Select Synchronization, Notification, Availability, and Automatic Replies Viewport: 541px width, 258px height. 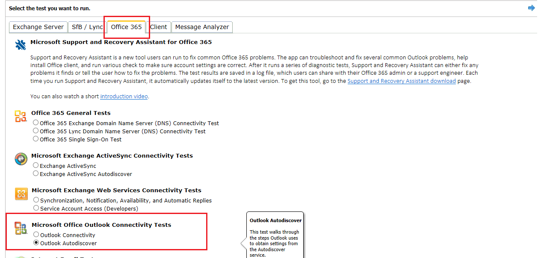36,200
